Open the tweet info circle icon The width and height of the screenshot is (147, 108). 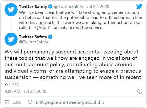pos(140,91)
